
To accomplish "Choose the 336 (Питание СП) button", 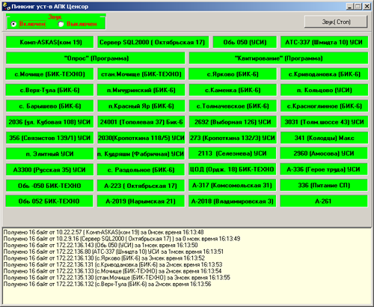I will tap(324, 185).
